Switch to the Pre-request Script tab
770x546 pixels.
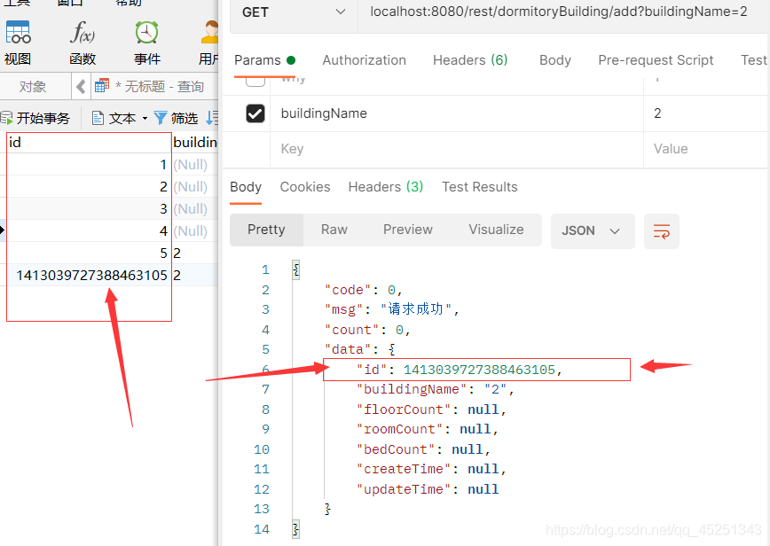tap(656, 60)
